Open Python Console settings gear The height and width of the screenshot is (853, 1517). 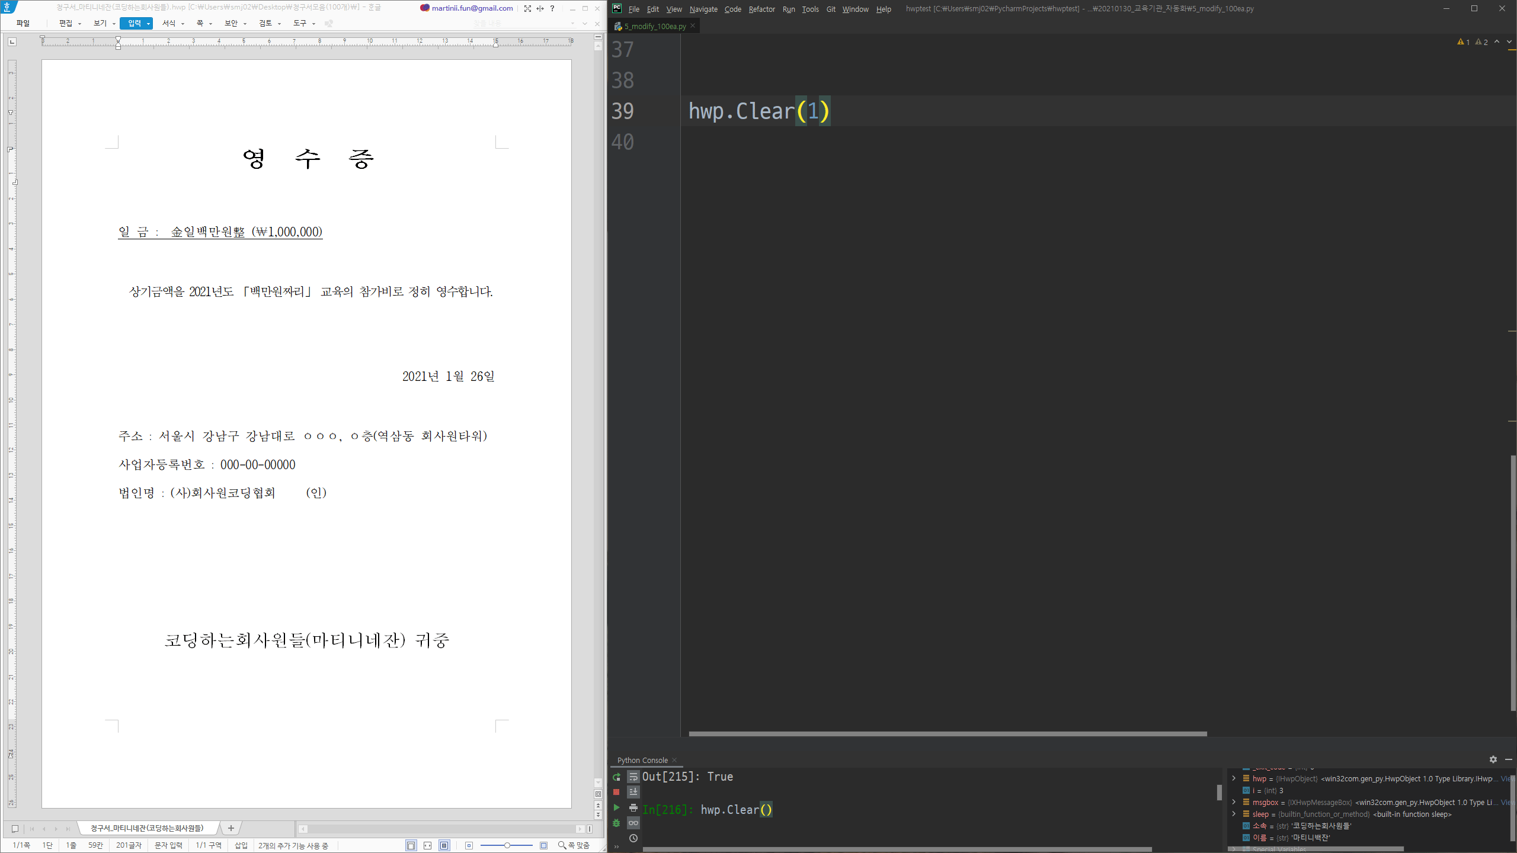[x=1493, y=759]
